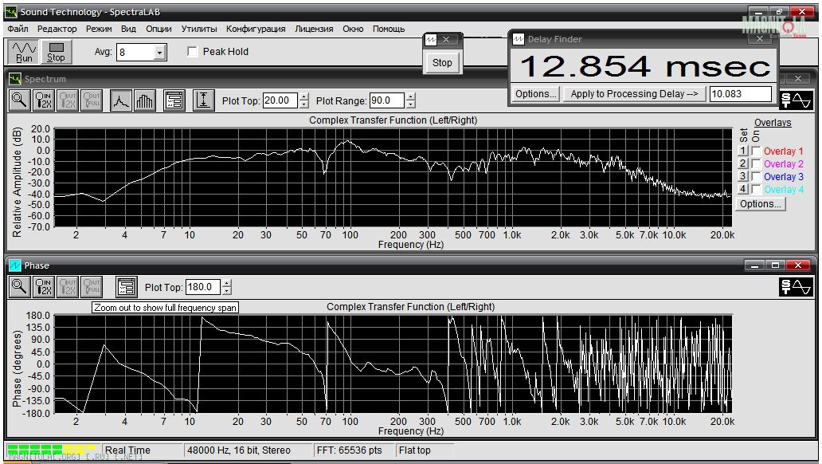Click the input level meter in status bar
This screenshot has width=822, height=464.
51,450
